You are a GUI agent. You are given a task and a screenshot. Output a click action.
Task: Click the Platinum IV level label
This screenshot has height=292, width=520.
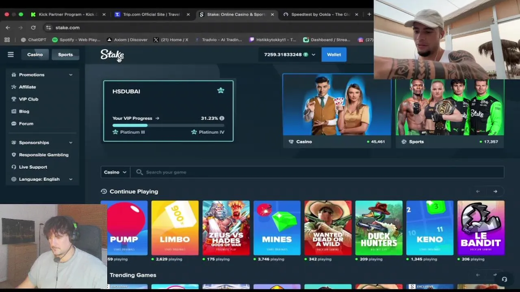211,132
